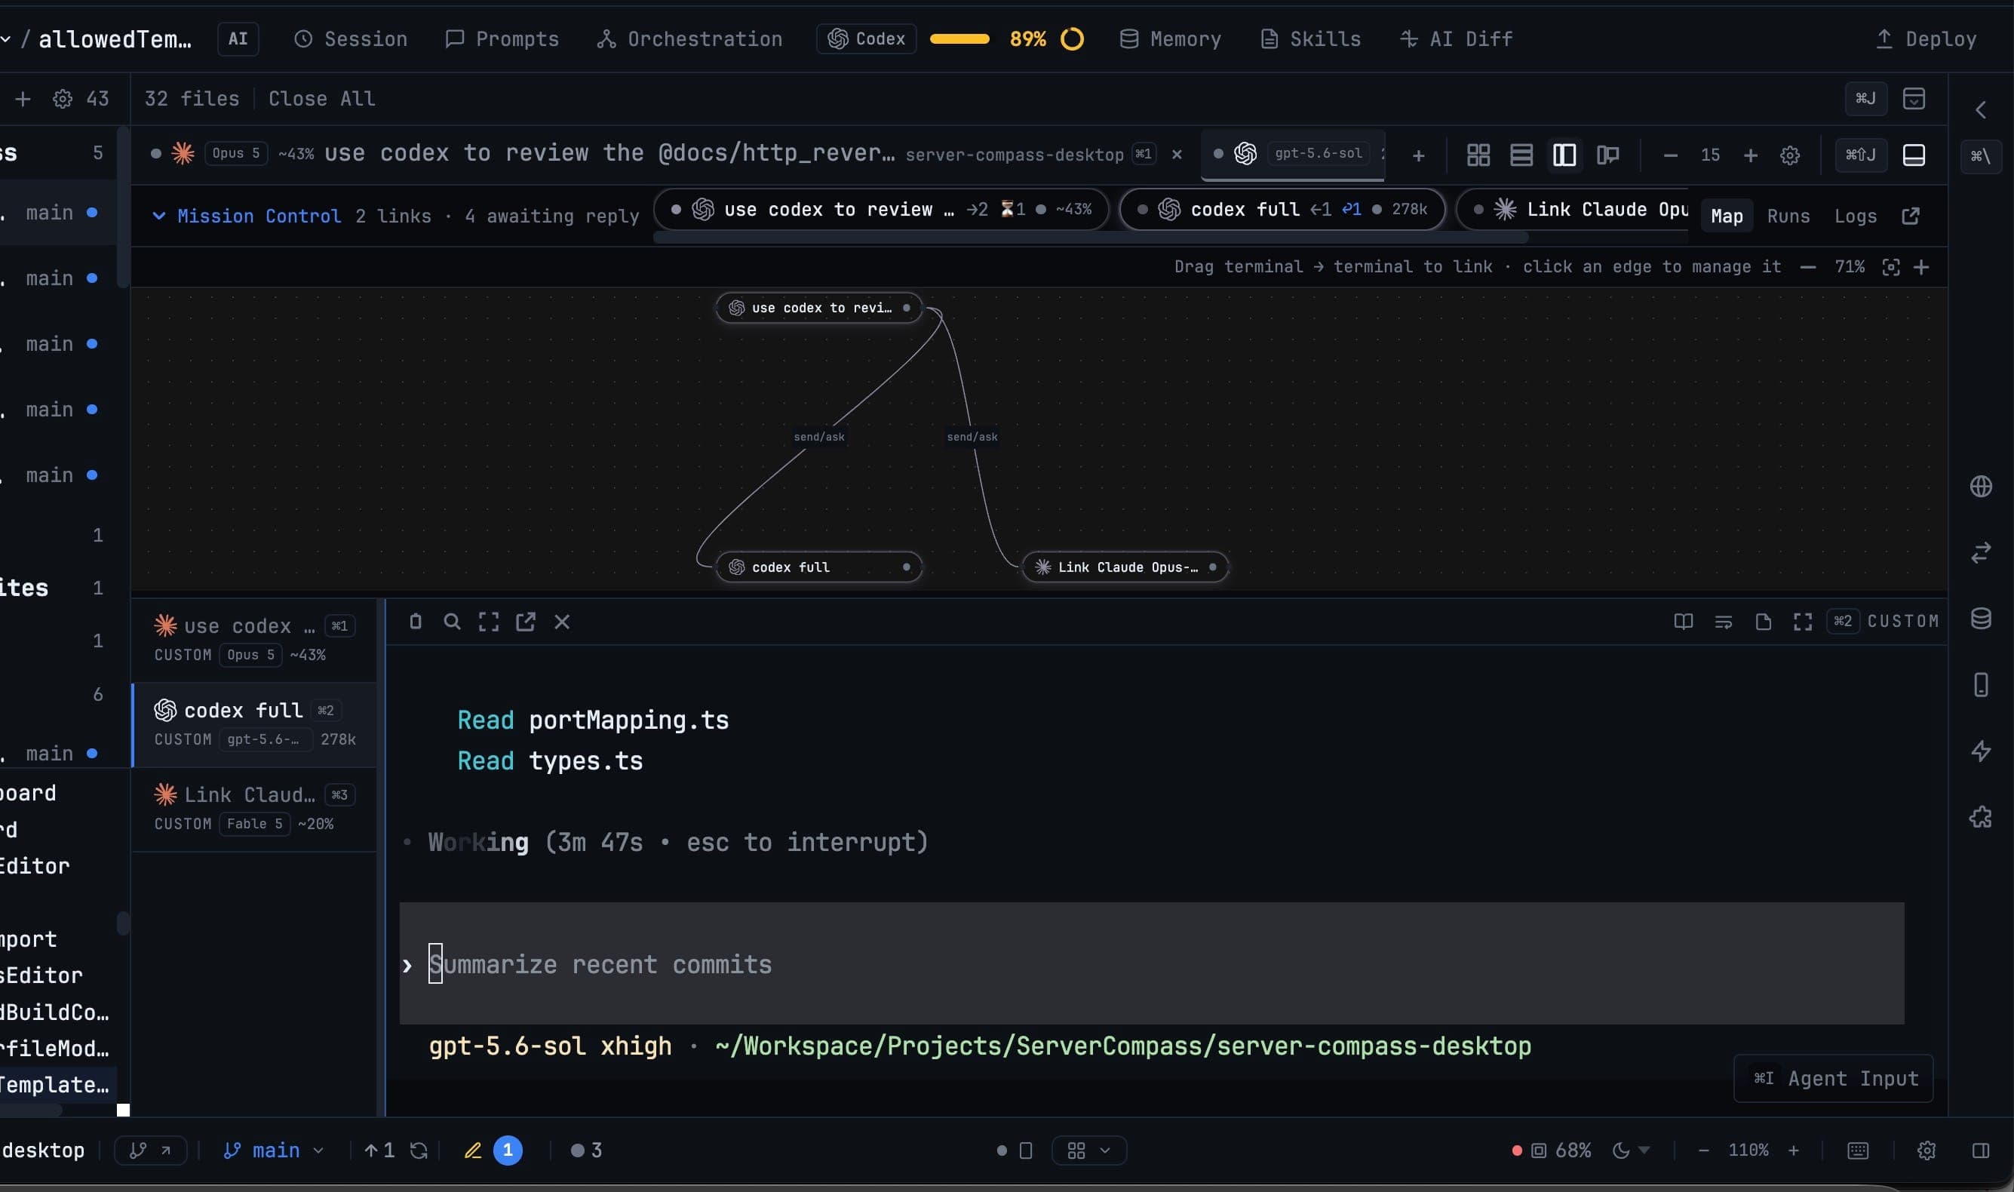Maximize terminal pane with brackets icon
This screenshot has height=1192, width=2014.
coord(488,621)
